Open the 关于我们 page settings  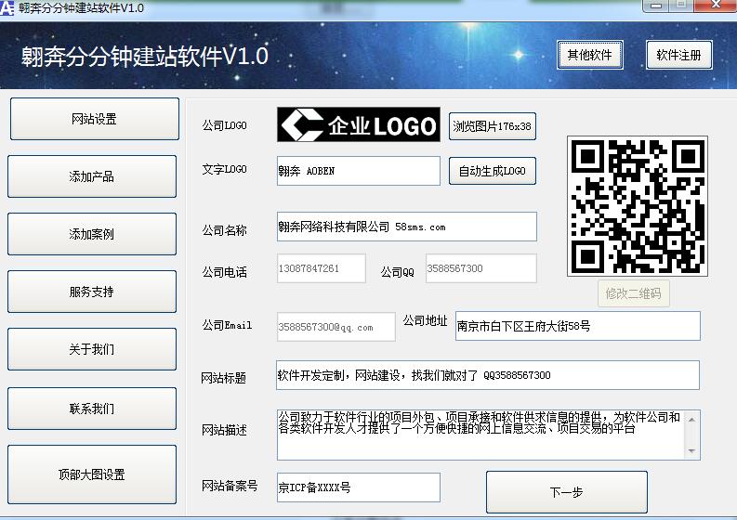pos(92,349)
